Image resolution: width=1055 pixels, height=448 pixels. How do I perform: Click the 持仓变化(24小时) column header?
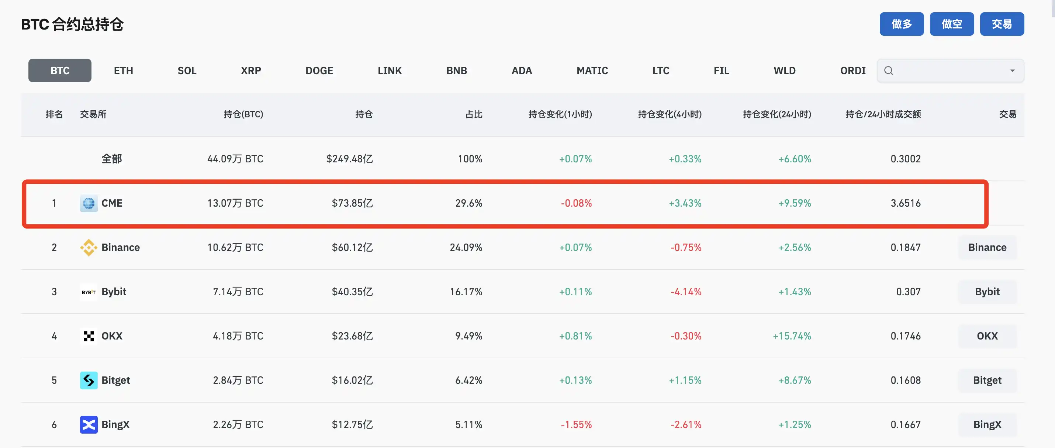(777, 114)
